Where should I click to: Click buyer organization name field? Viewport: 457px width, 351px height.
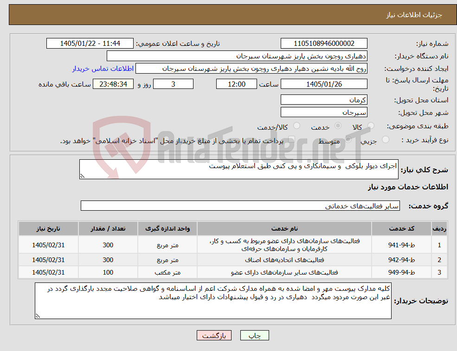click(237, 56)
